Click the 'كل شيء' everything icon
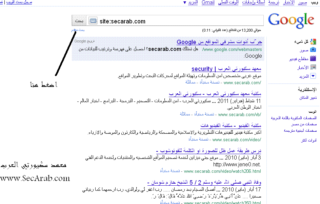Screen dimensions: 320x204 coord(313,42)
